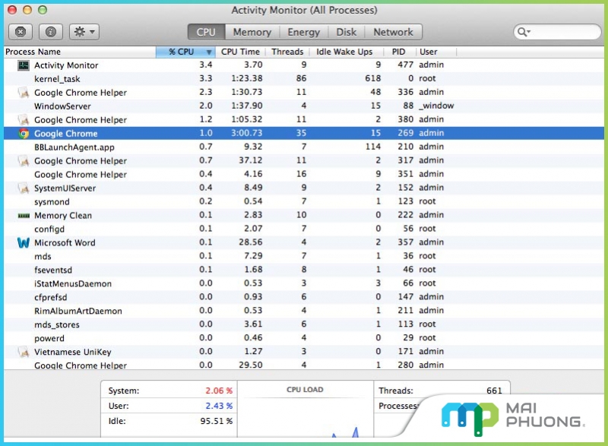The height and width of the screenshot is (446, 608).
Task: Click the search field
Action: [557, 32]
